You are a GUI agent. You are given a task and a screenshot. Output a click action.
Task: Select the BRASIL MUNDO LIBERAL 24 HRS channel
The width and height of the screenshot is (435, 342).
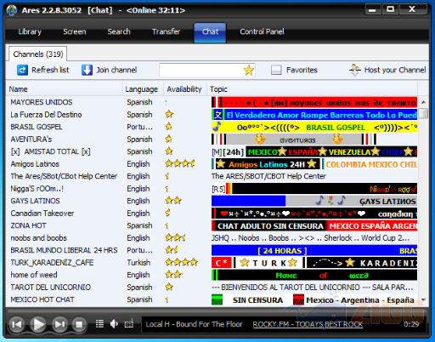tap(64, 250)
